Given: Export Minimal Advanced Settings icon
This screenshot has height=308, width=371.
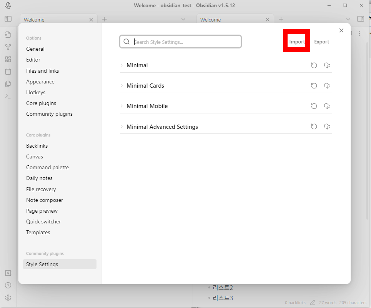Looking at the screenshot, I should coord(327,127).
